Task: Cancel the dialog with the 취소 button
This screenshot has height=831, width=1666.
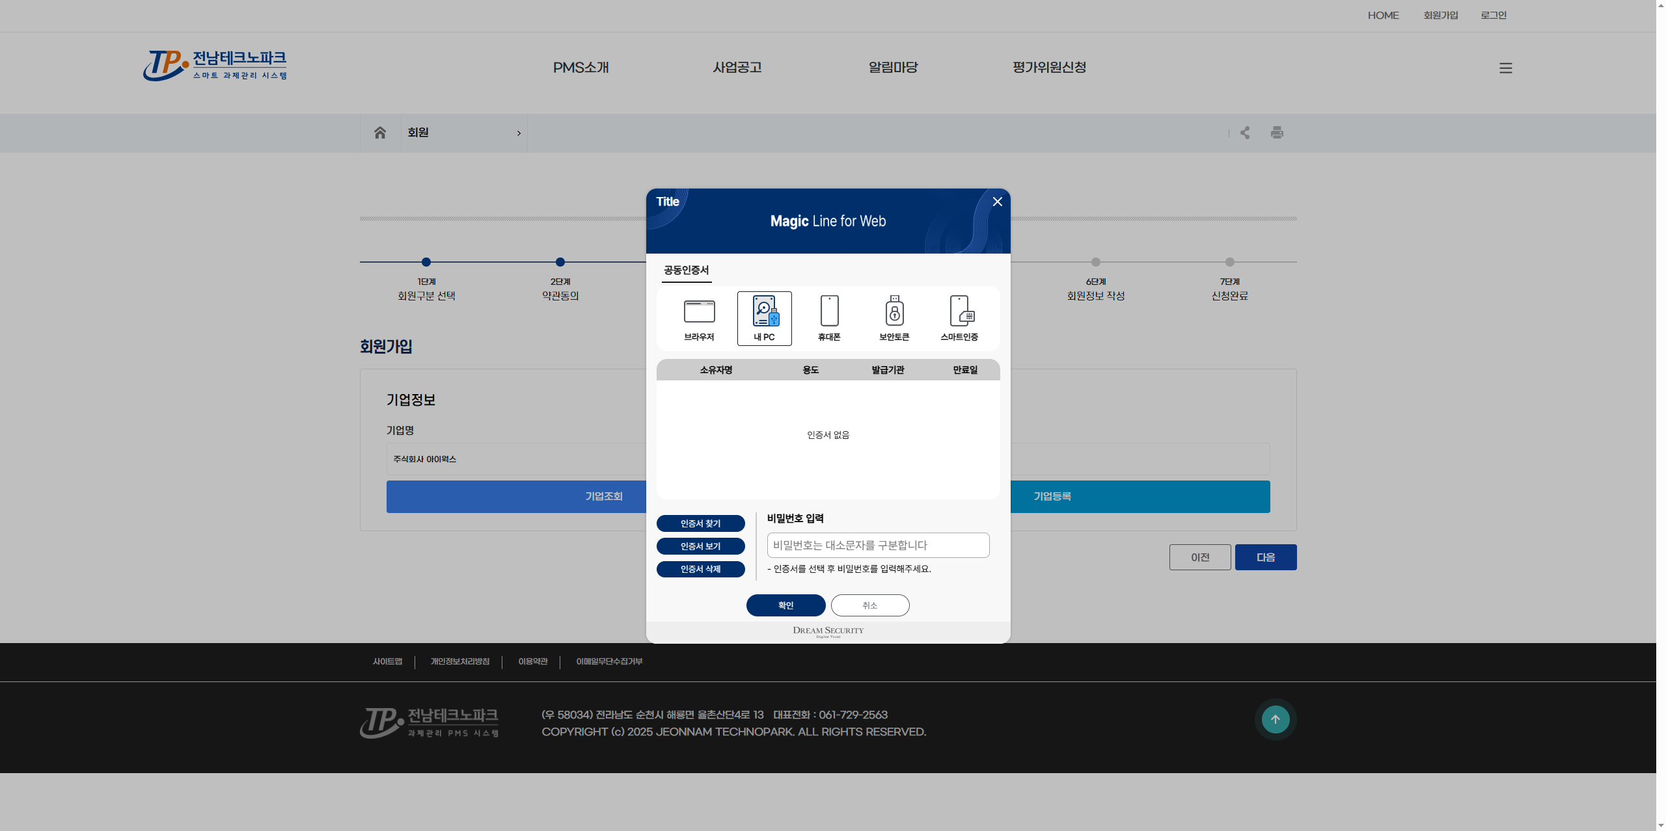Action: (x=870, y=605)
